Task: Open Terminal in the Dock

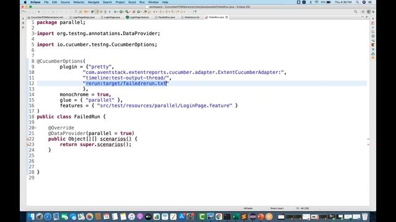Action: click(x=227, y=216)
